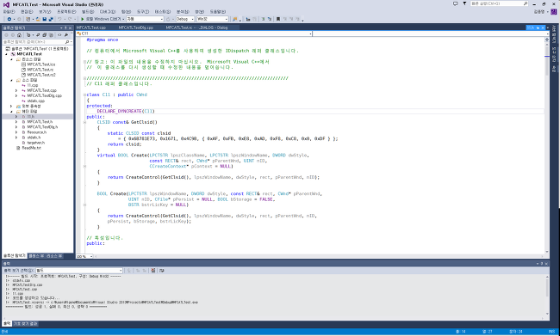Select targetver.h in Solution Explorer
The height and width of the screenshot is (336, 560).
[x=35, y=143]
